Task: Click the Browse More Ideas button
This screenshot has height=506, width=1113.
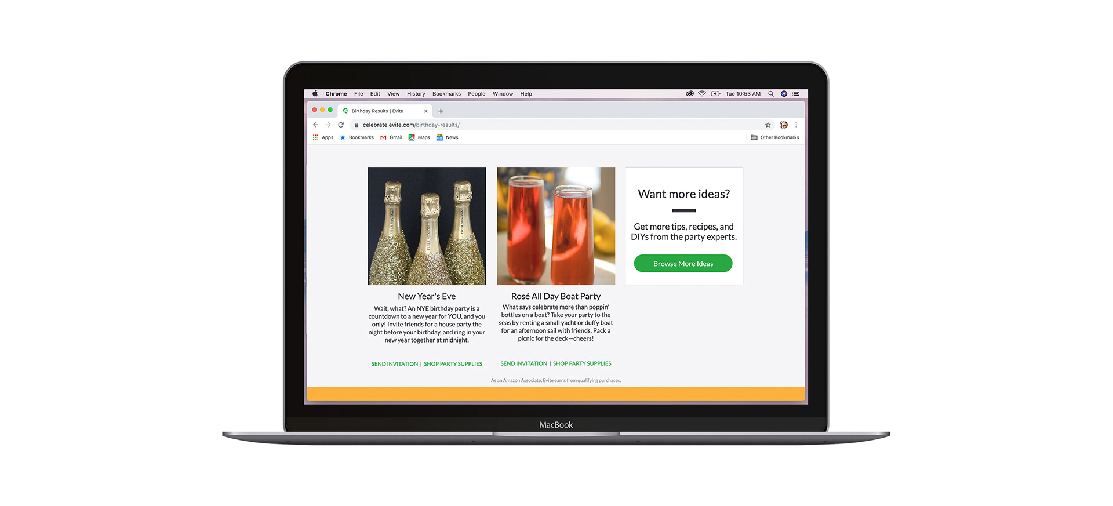Action: coord(683,263)
